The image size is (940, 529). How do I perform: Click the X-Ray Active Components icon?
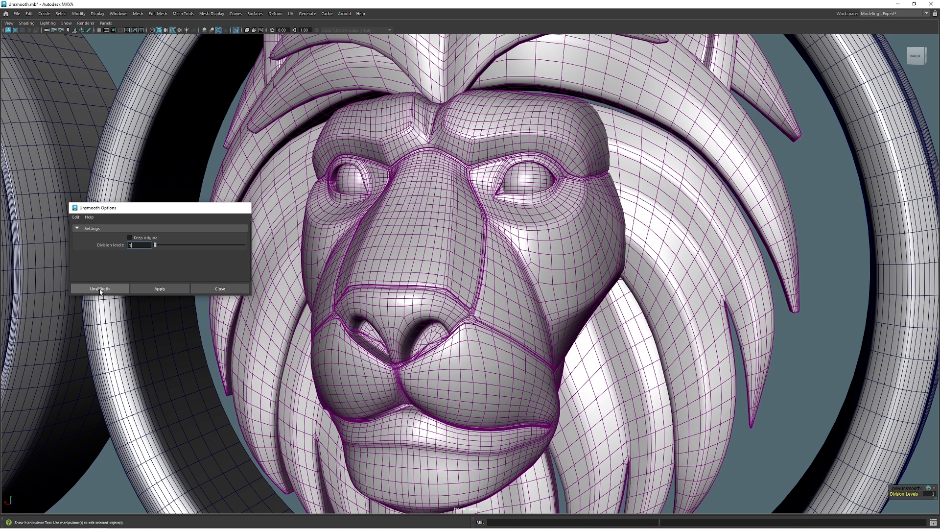point(254,30)
